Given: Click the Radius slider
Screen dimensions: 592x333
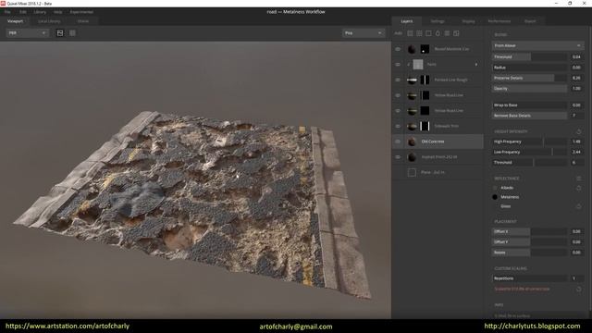Looking at the screenshot, I should pyautogui.click(x=529, y=68).
